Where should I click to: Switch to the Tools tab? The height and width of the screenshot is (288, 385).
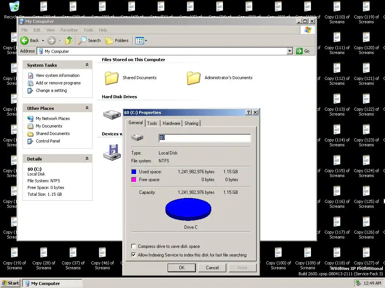152,123
